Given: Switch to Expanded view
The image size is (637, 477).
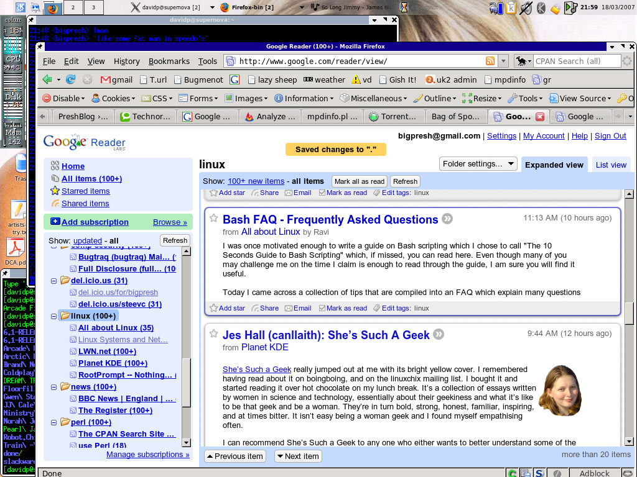Looking at the screenshot, I should pos(554,165).
